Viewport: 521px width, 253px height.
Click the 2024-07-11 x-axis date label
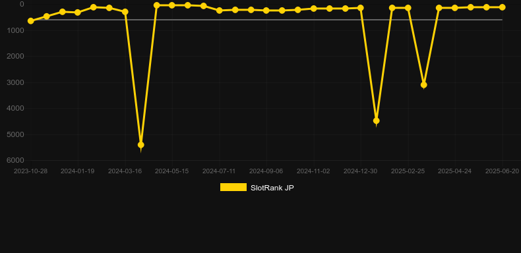pos(219,171)
